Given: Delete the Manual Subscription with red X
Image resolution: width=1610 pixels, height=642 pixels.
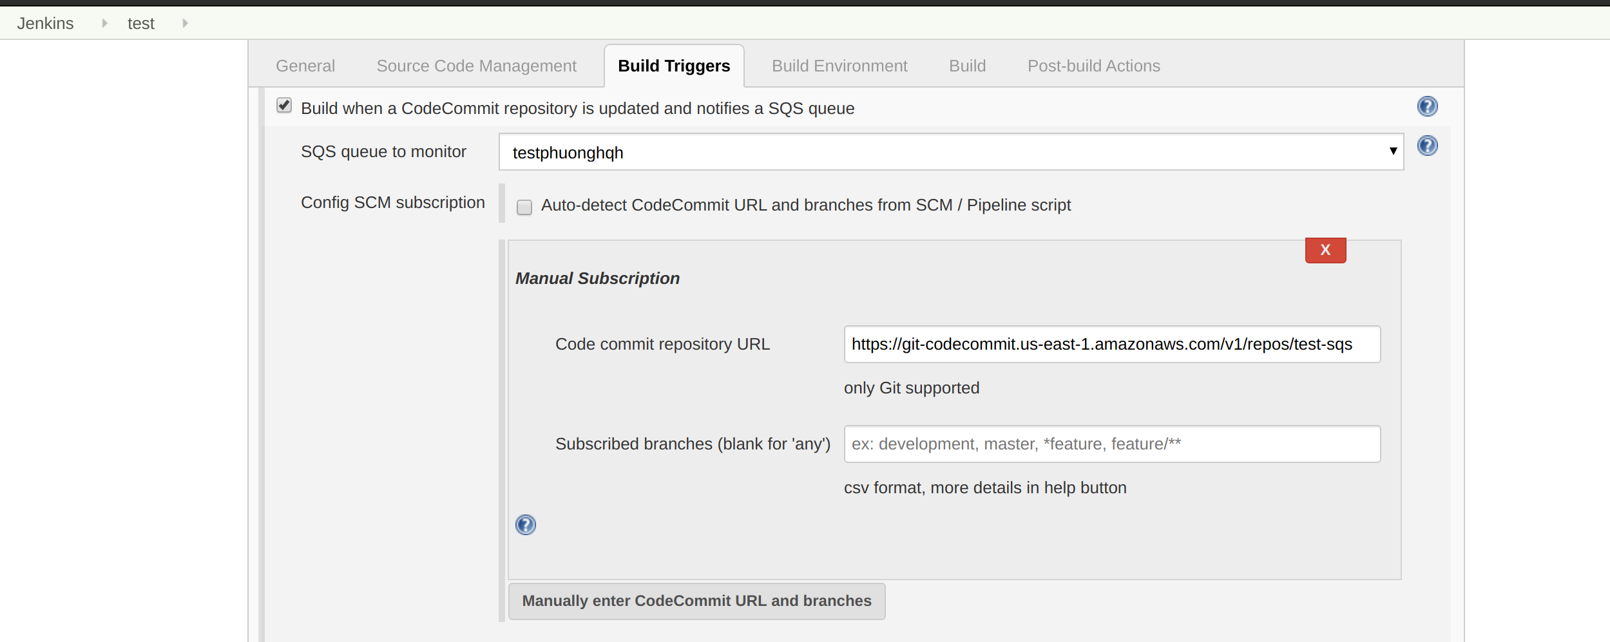Looking at the screenshot, I should pos(1325,250).
